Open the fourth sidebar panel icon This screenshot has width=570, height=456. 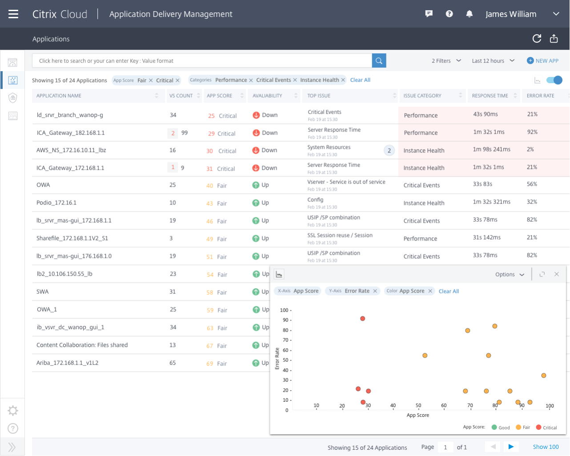pyautogui.click(x=13, y=116)
